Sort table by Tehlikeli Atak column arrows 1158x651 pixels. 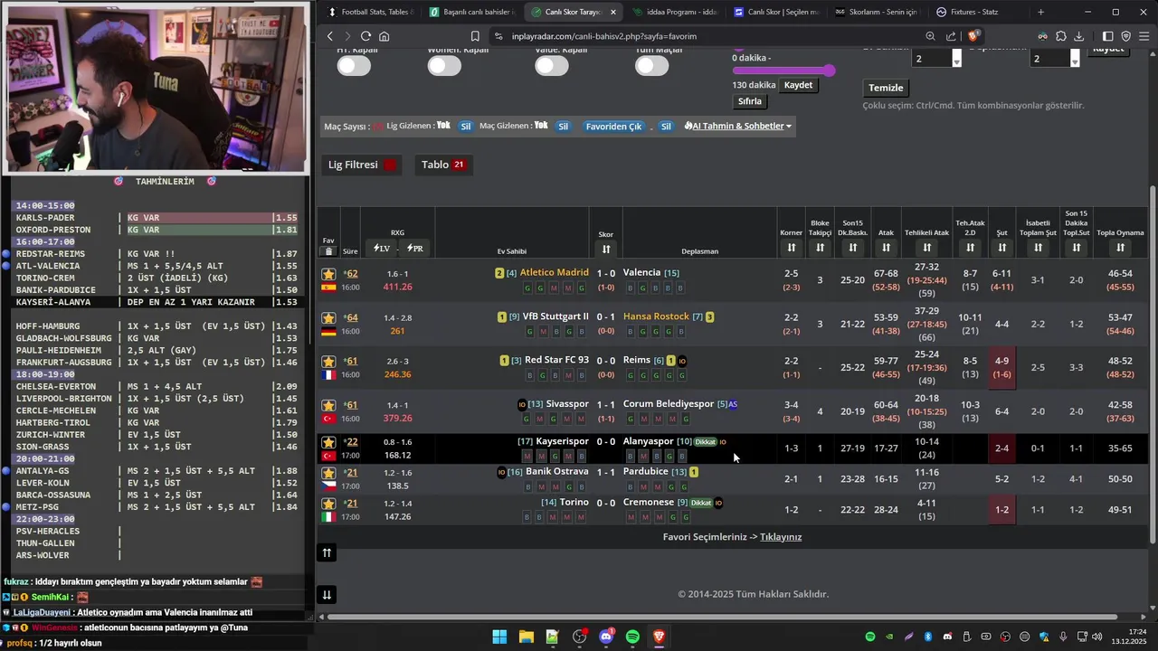[x=927, y=248]
